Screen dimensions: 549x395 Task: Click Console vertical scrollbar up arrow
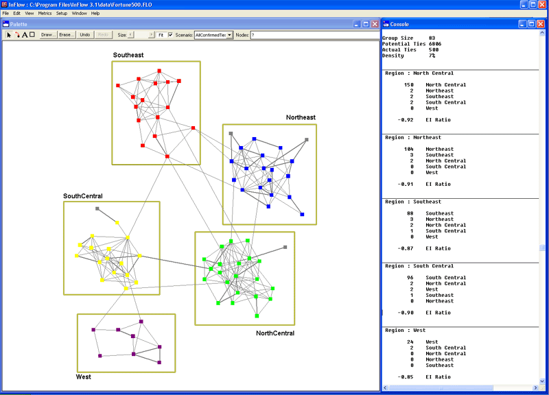coord(542,33)
